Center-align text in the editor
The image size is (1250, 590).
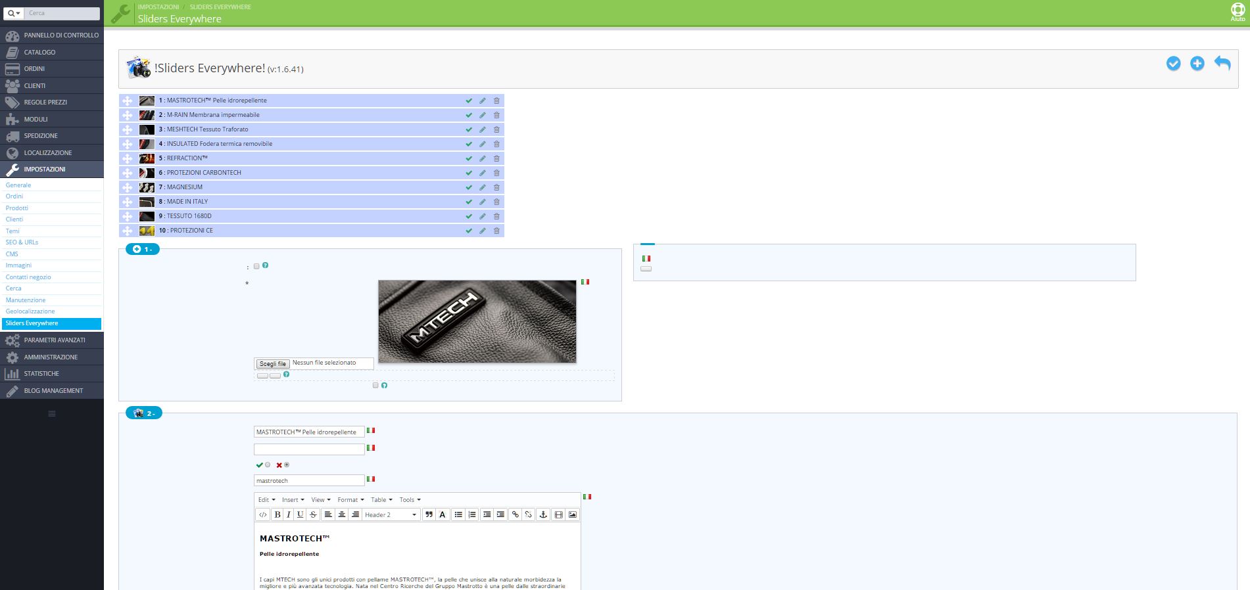tap(342, 515)
